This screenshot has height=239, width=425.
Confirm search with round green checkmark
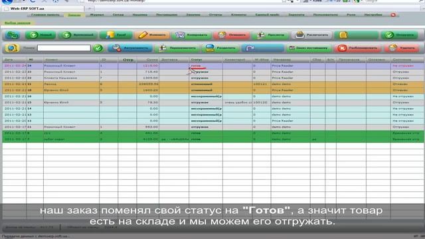click(x=98, y=48)
